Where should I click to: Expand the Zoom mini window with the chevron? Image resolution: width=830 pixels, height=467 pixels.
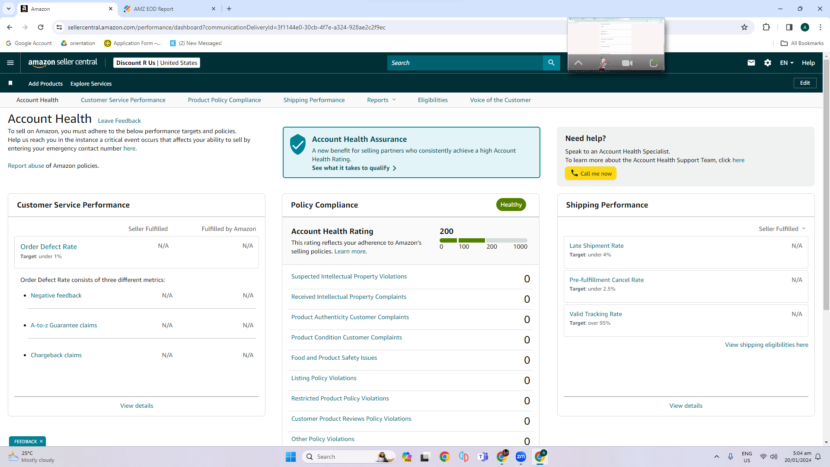(578, 63)
